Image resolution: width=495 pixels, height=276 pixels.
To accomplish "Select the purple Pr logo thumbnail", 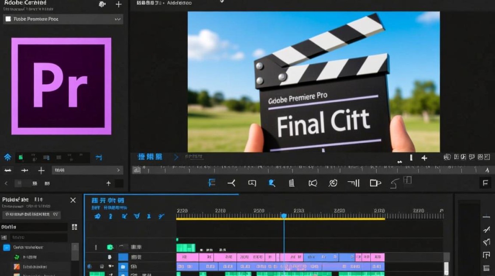I will 61,86.
